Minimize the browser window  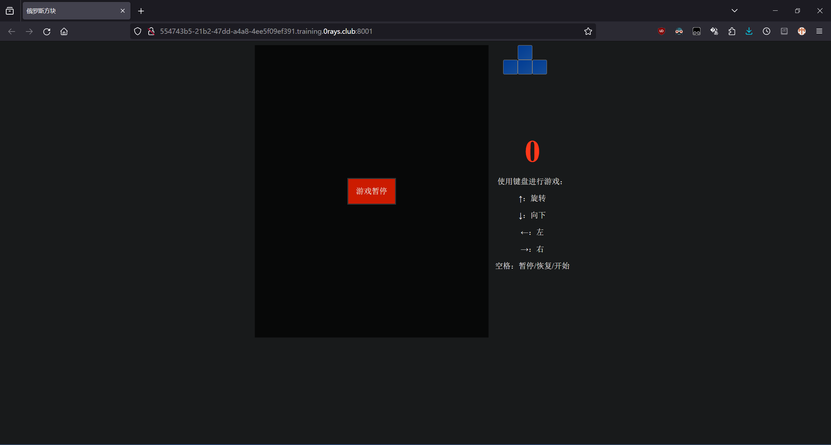coord(775,11)
